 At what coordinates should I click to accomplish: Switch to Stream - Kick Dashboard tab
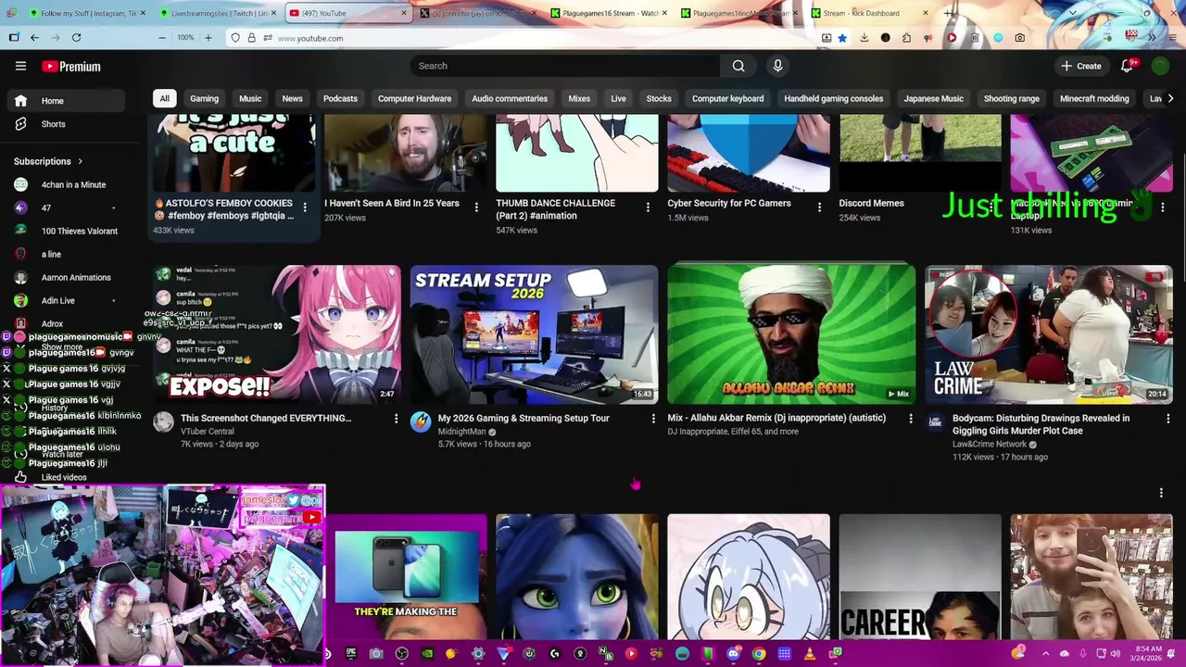(871, 13)
